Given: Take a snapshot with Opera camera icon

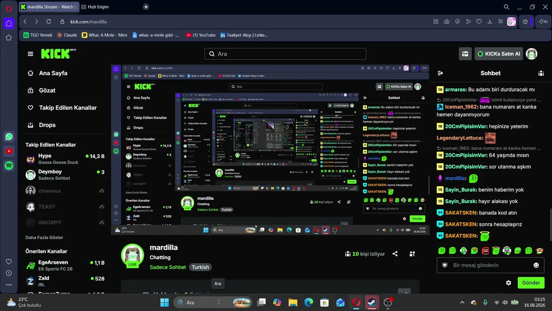Looking at the screenshot, I should [446, 22].
